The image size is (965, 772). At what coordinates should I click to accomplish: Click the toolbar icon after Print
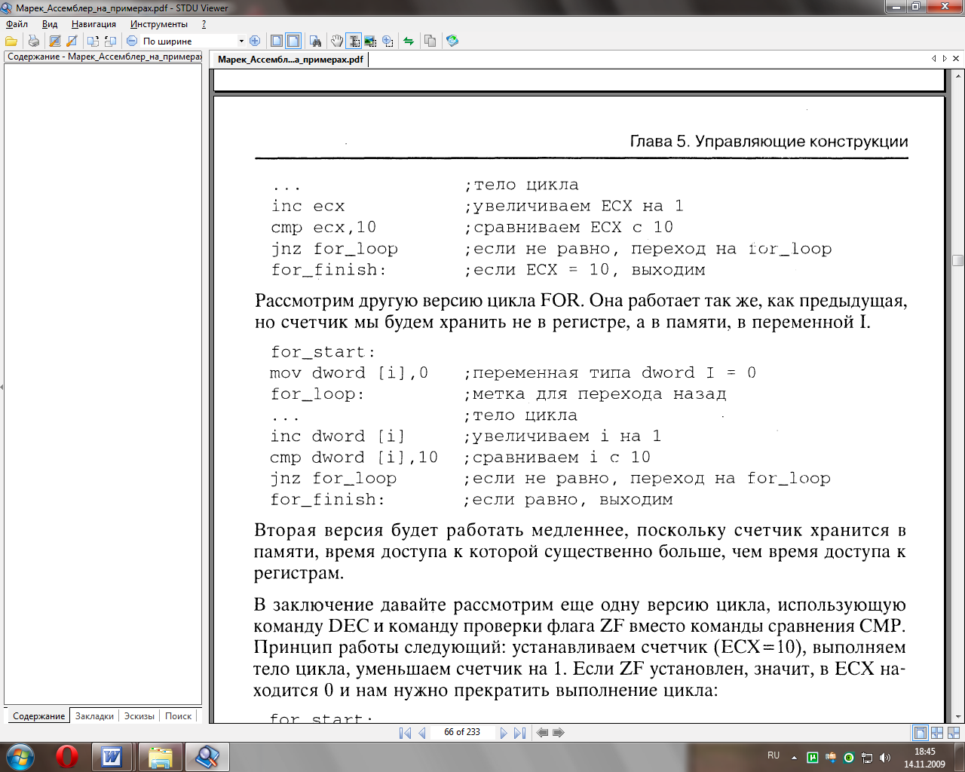click(x=54, y=41)
